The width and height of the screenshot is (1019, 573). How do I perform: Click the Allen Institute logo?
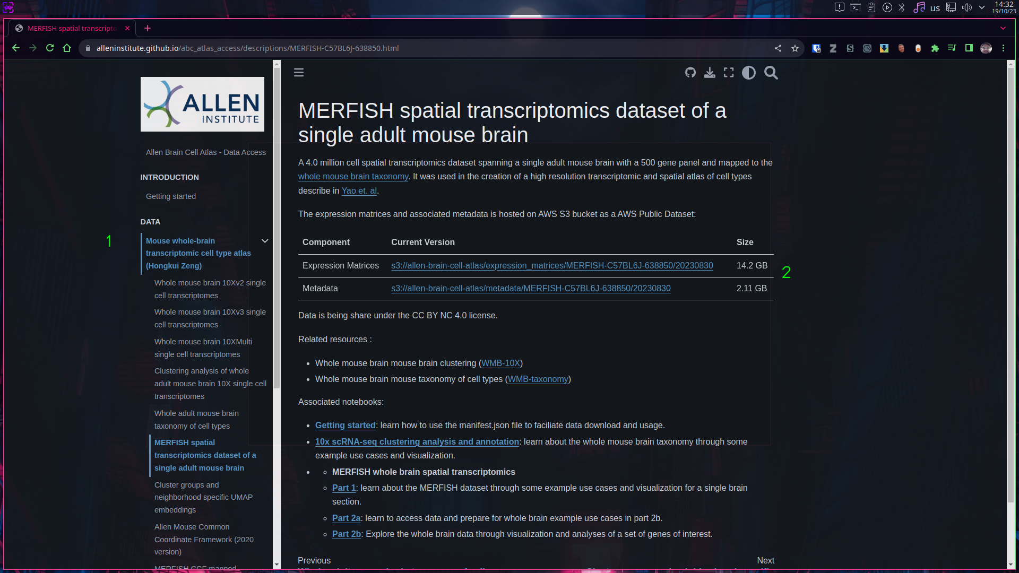202,104
